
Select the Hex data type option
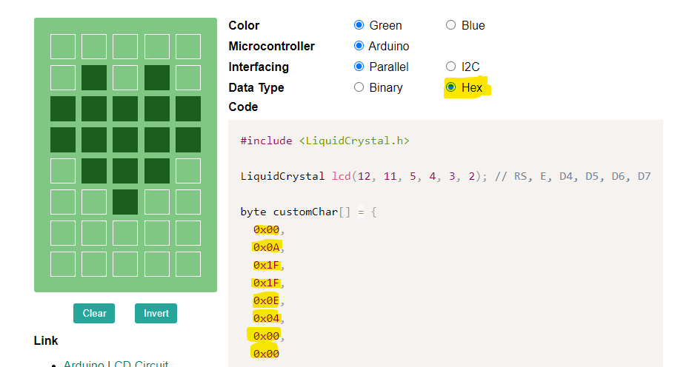click(450, 87)
